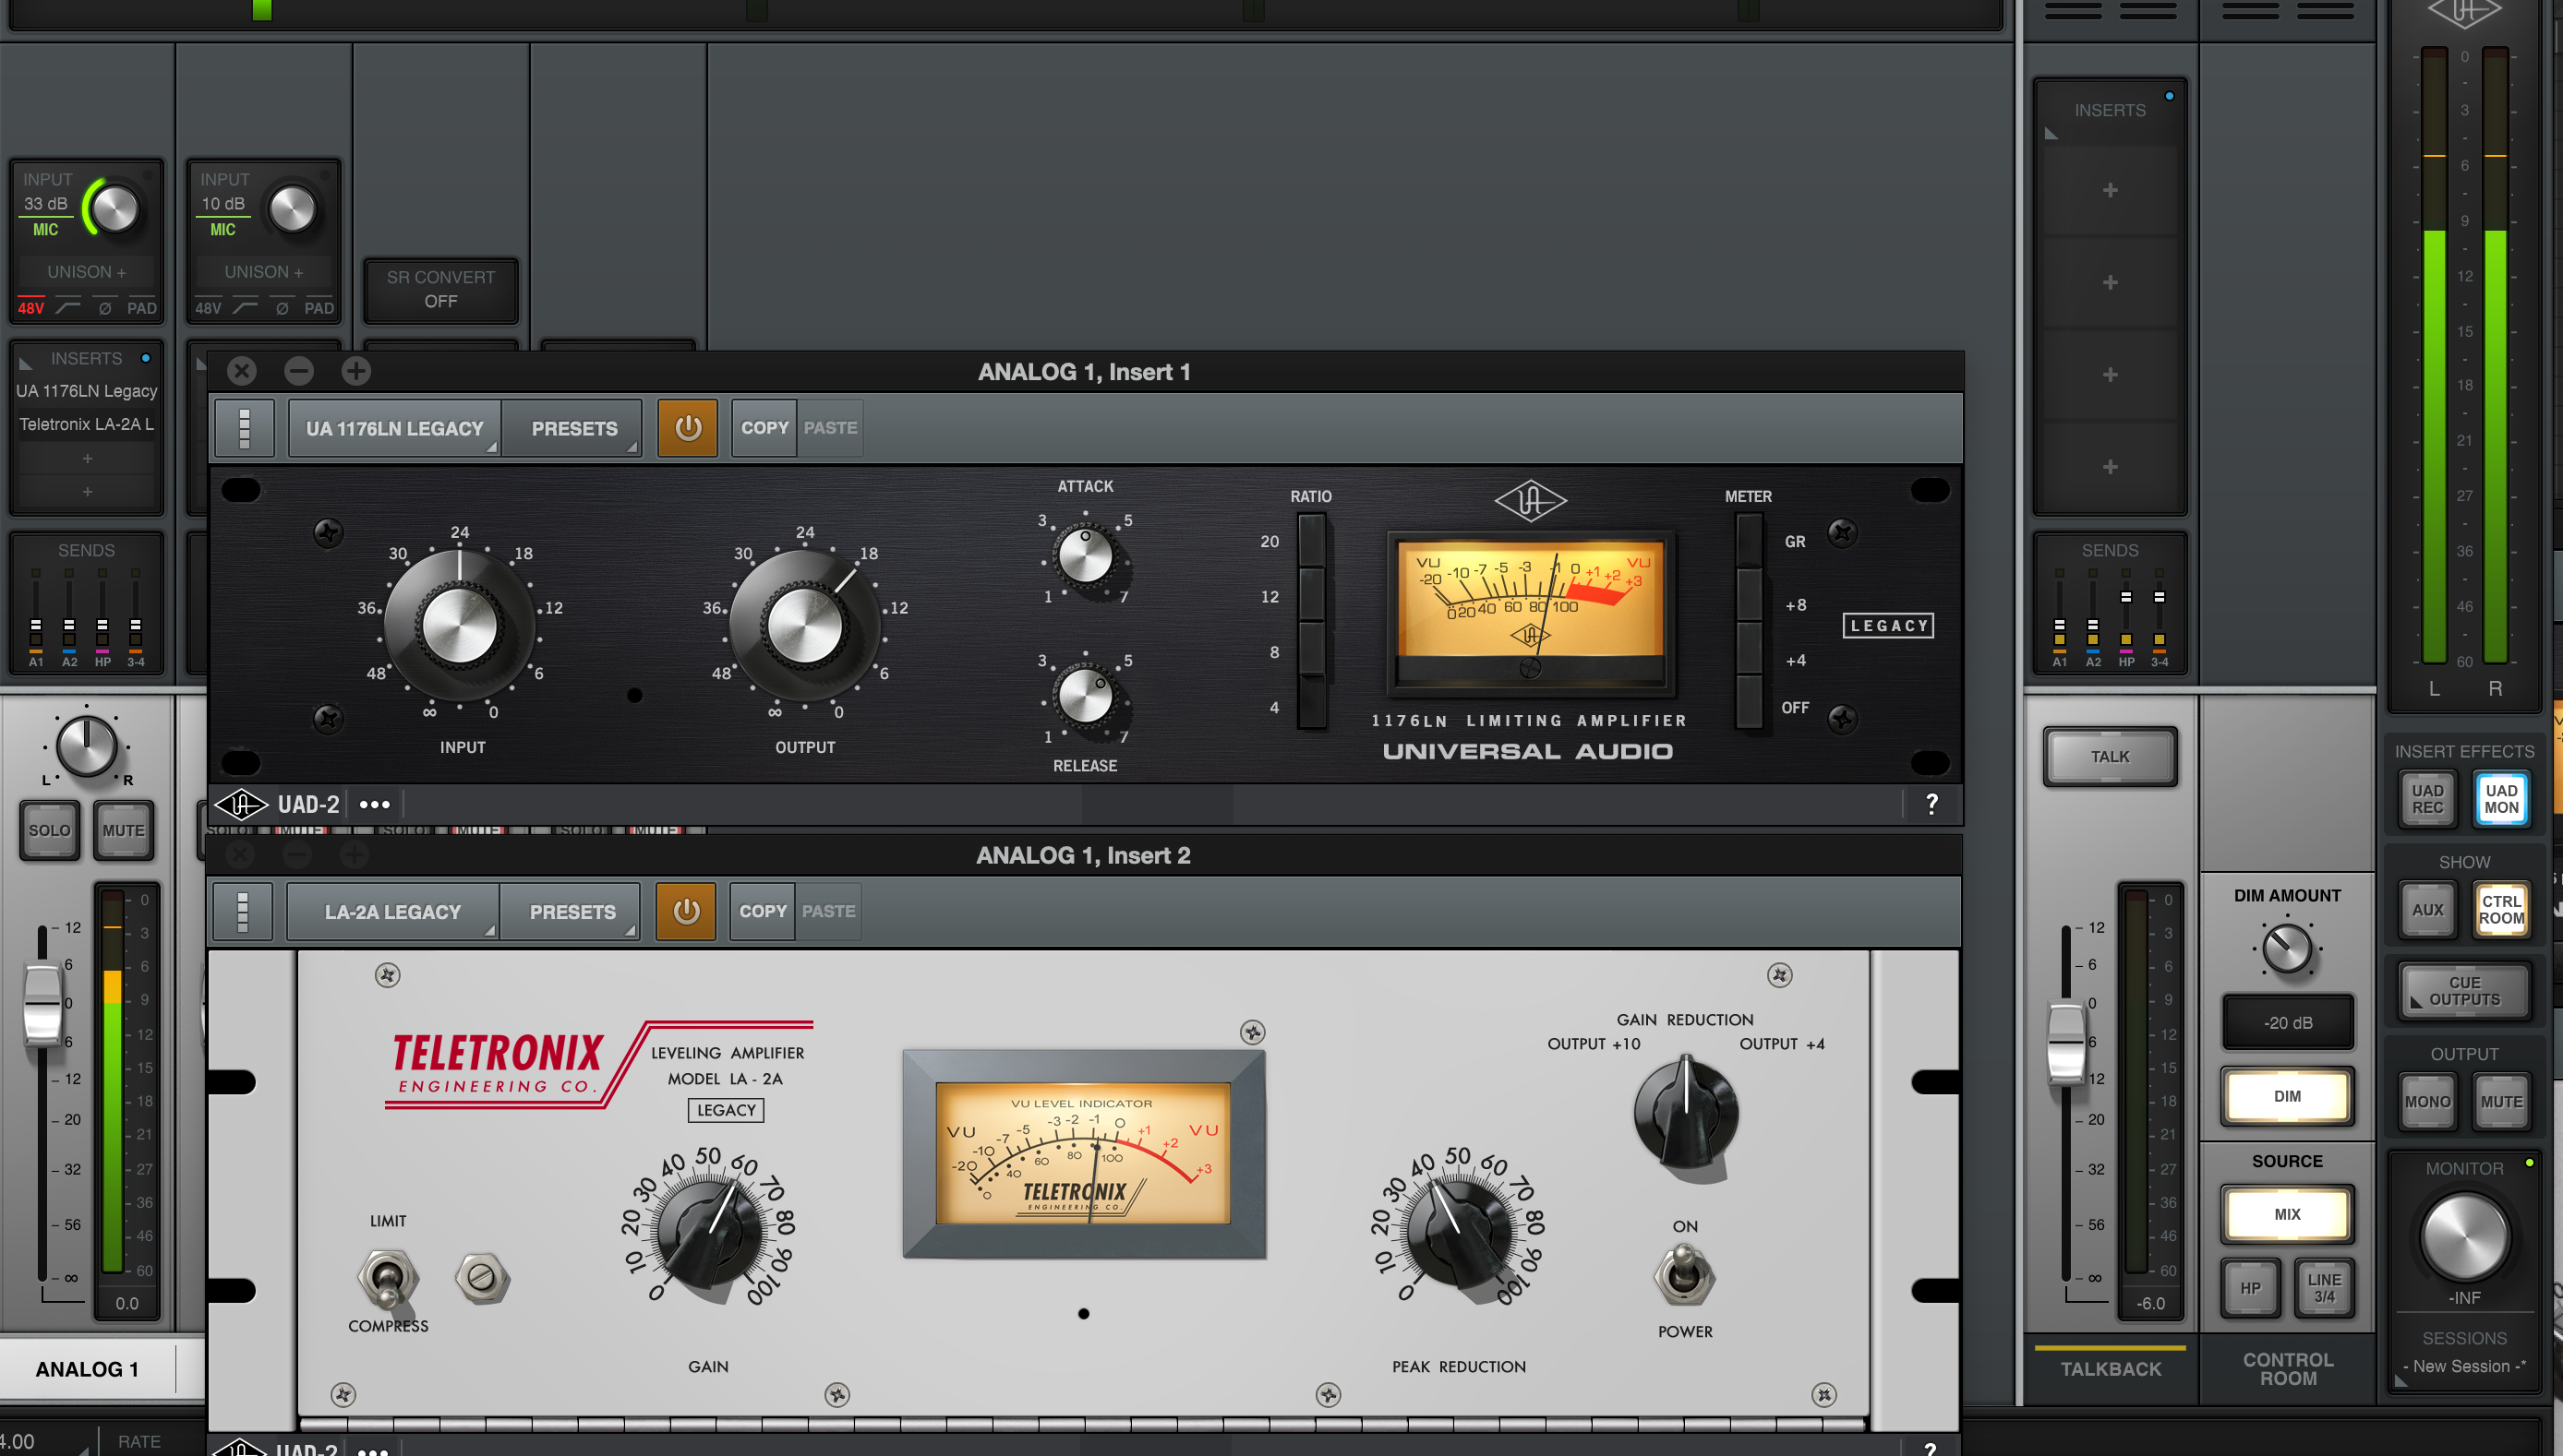Image resolution: width=2563 pixels, height=1456 pixels.
Task: Expand the CUE OUTPUTS panel
Action: point(2464,990)
